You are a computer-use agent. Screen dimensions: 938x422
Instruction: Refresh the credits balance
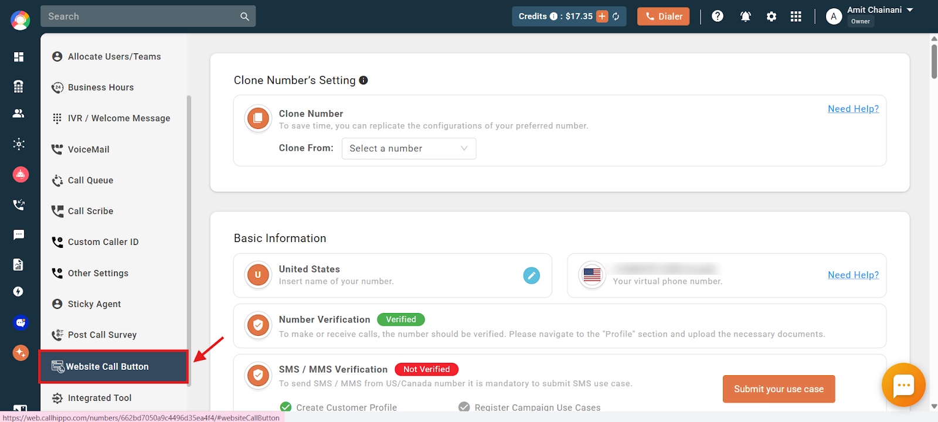tap(616, 16)
